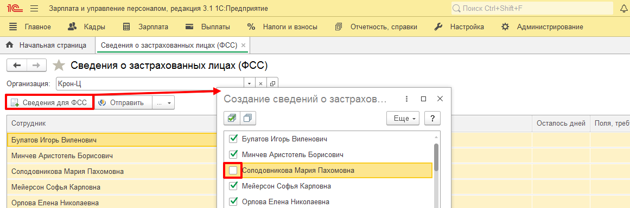Screen dimensions: 630x208
Task: Click the Отправить button
Action: (x=123, y=102)
